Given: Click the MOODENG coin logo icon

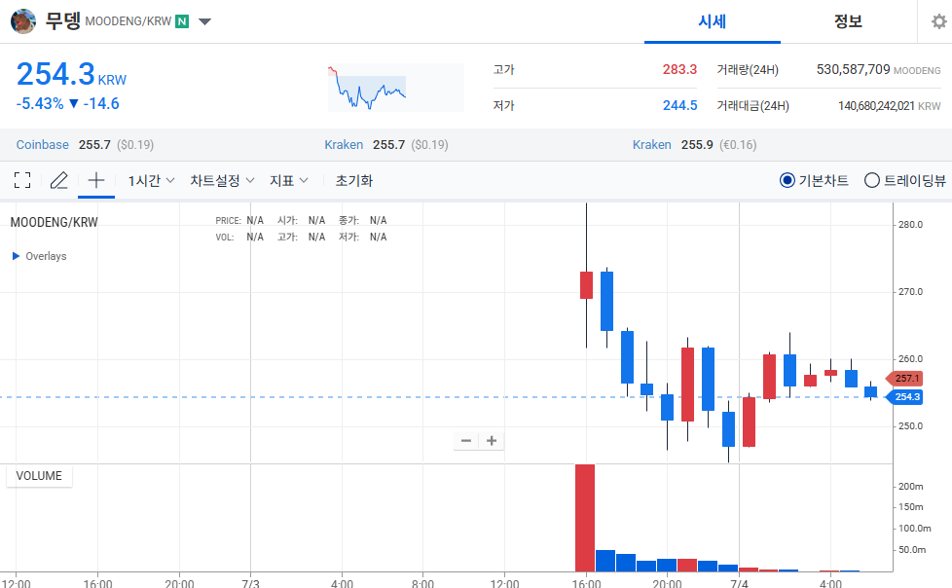Looking at the screenshot, I should [23, 21].
